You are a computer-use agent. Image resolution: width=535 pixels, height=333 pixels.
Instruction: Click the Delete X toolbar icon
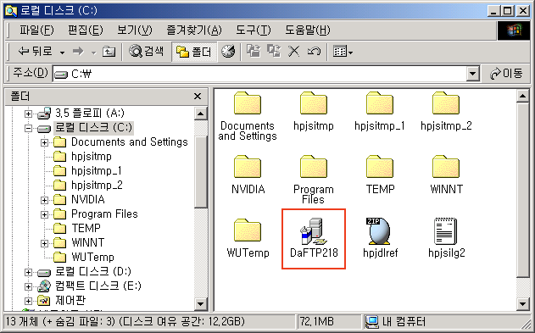tap(293, 52)
